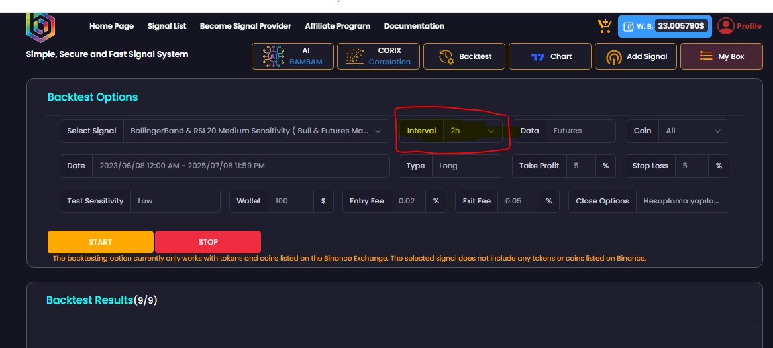Screen dimensions: 773x348
Task: Open the Documentation page
Action: (414, 26)
